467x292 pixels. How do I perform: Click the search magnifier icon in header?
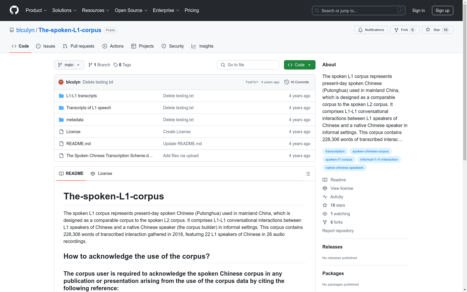317,11
